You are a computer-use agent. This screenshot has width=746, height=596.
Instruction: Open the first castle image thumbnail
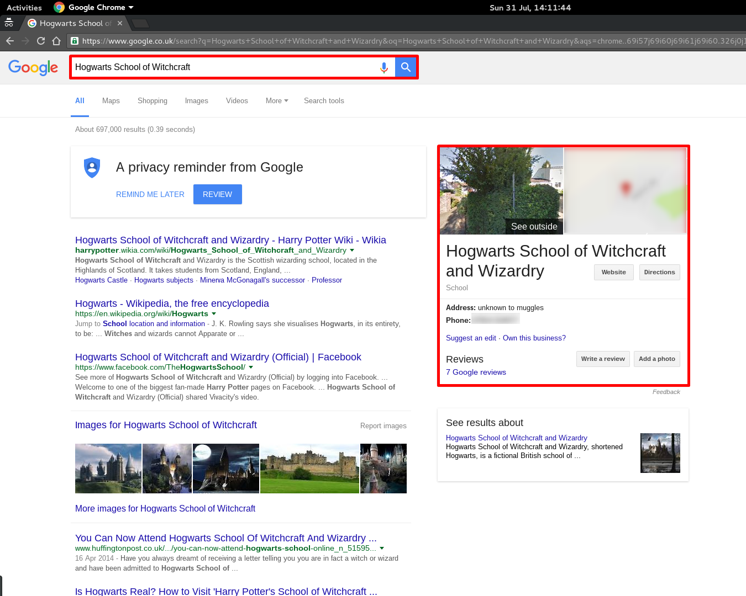pos(108,469)
